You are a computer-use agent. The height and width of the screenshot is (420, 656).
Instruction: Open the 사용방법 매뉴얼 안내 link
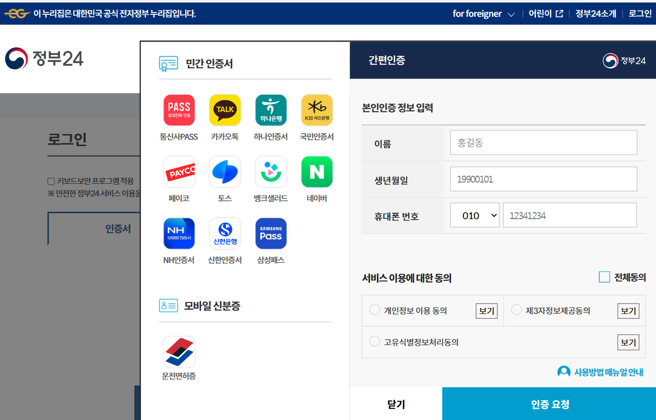[x=609, y=372]
